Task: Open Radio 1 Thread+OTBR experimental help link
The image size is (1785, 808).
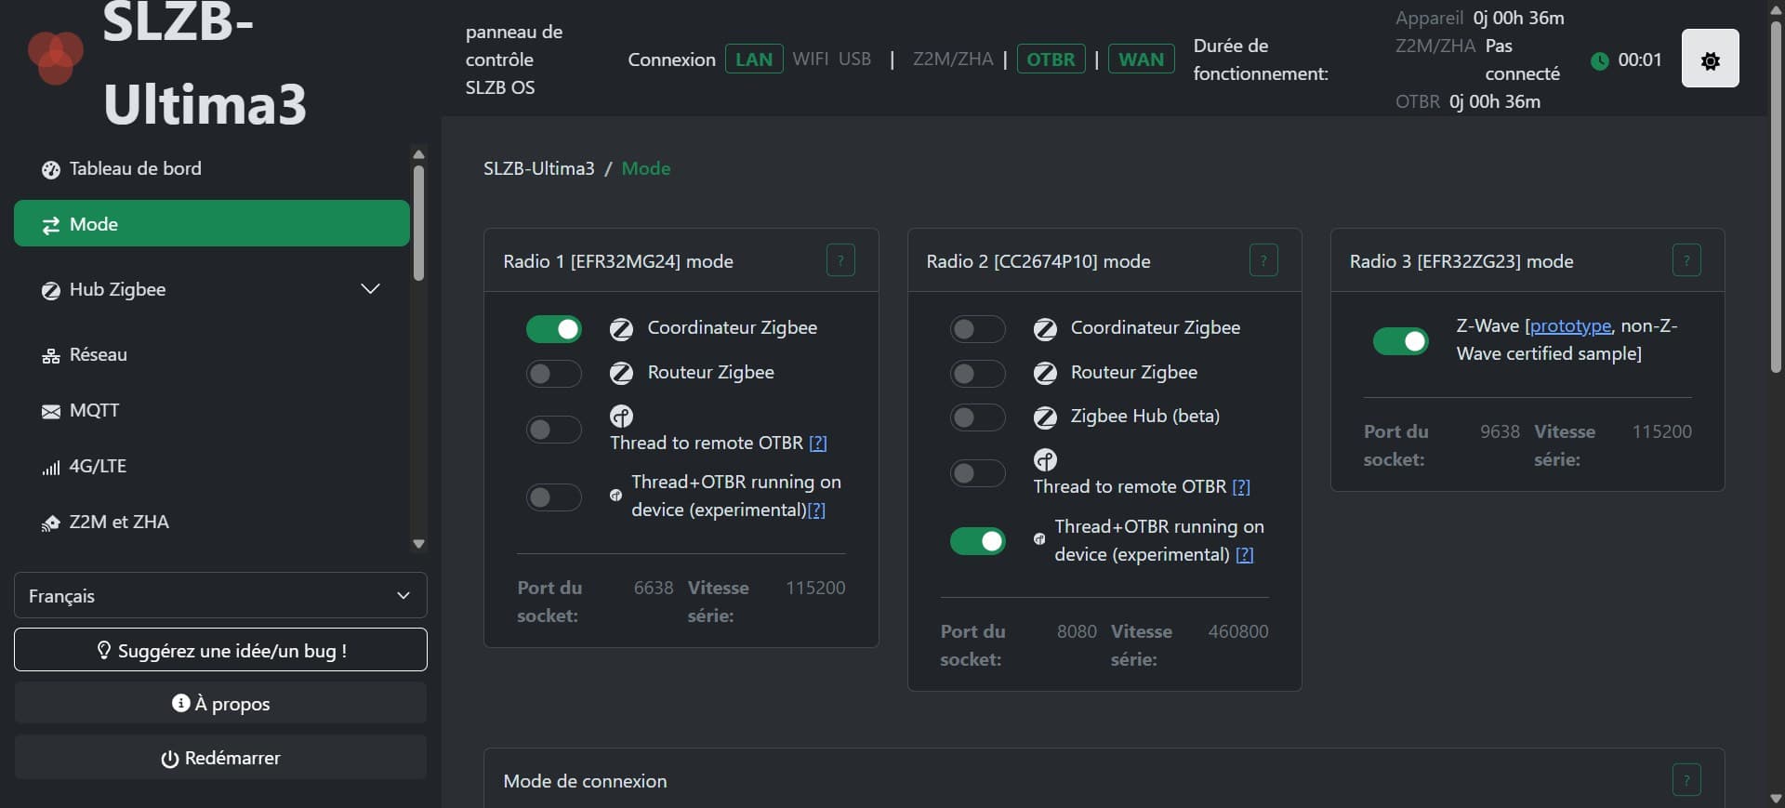Action: [816, 510]
